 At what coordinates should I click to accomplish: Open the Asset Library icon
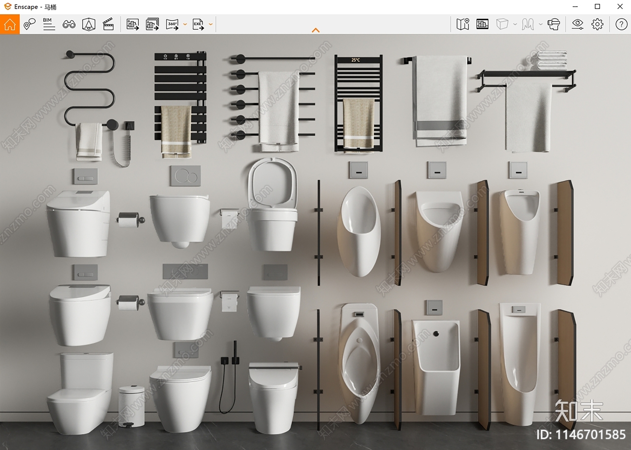482,24
